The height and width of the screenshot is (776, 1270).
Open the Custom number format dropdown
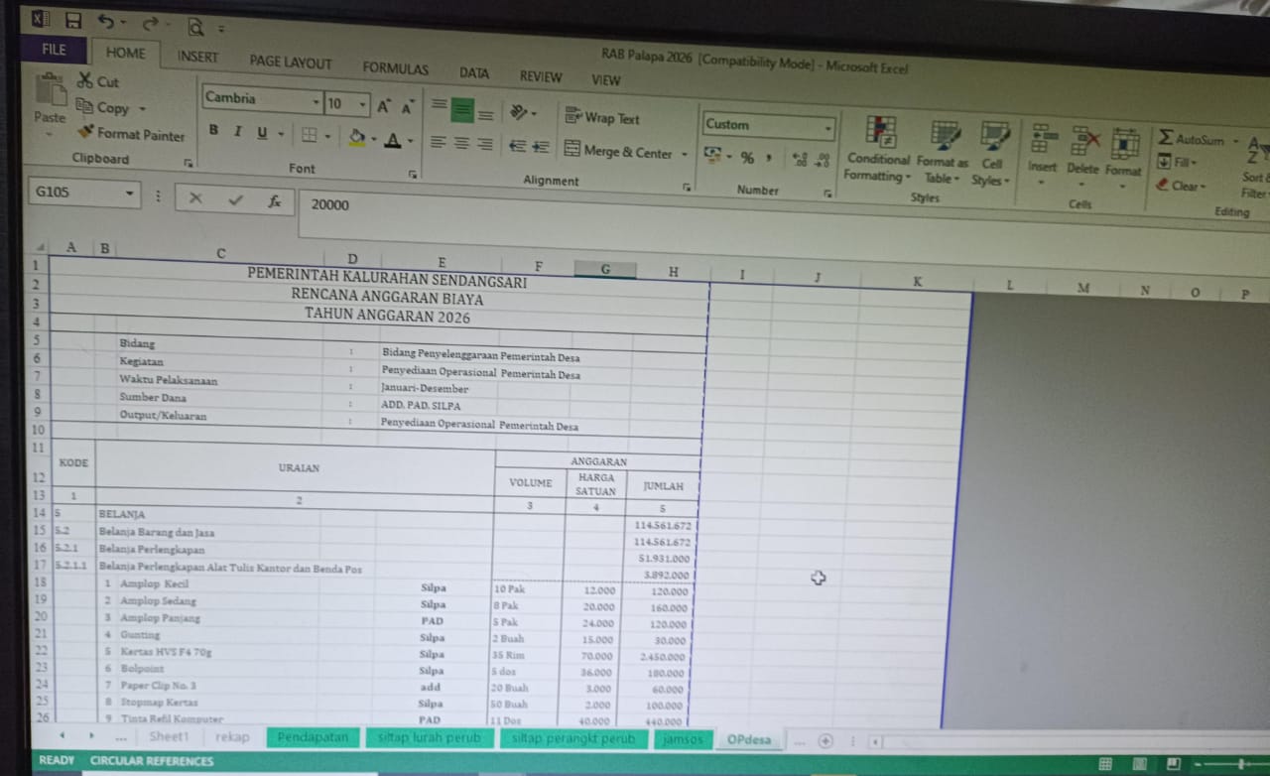(827, 129)
